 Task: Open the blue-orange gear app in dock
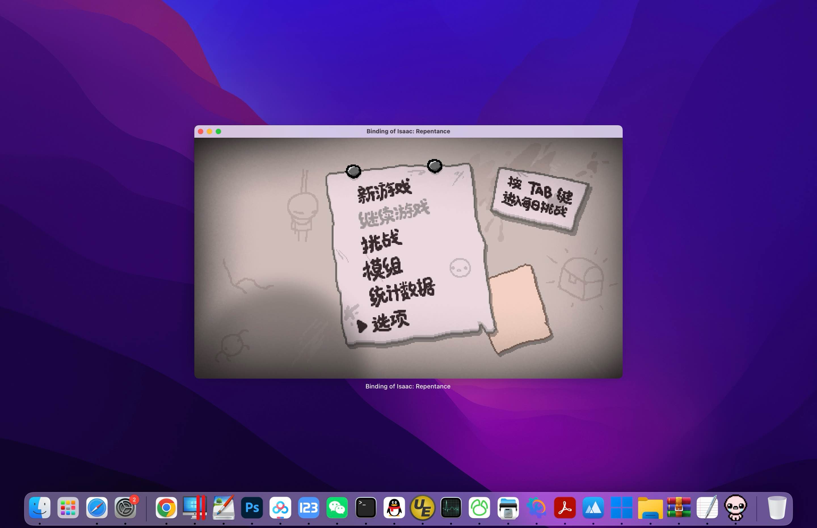536,507
